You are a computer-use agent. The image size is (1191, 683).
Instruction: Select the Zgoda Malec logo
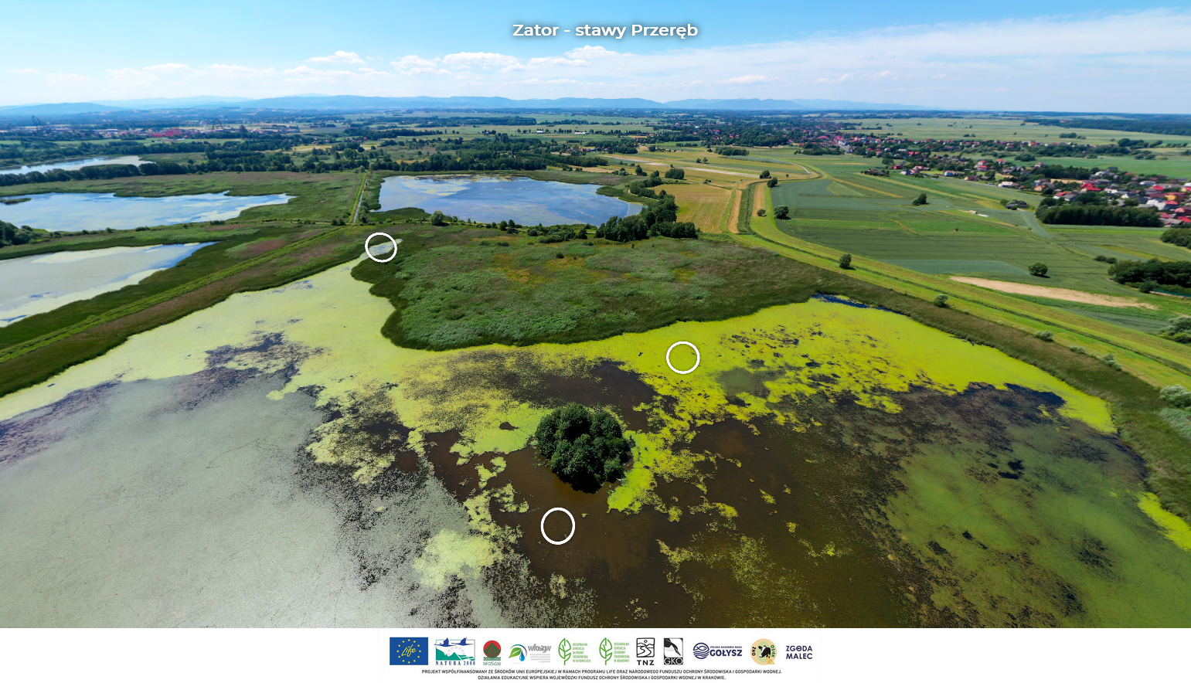(x=798, y=652)
